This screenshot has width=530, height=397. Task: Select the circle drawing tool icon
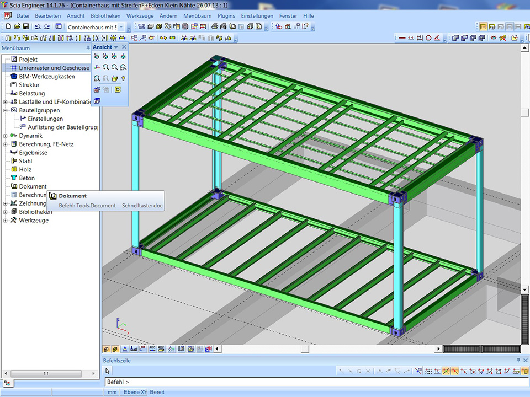(x=428, y=38)
